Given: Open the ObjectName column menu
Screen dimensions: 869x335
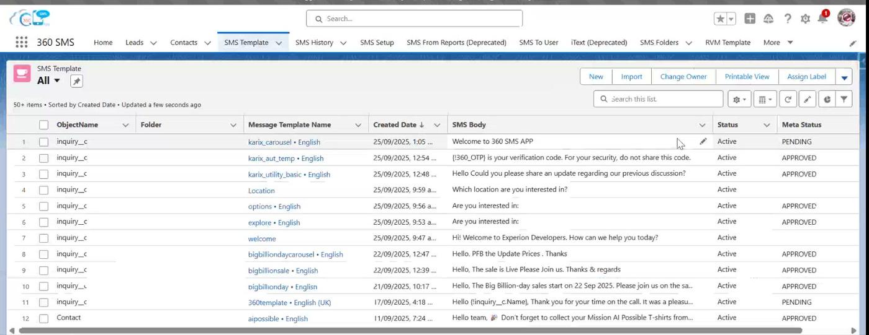Looking at the screenshot, I should tap(125, 125).
